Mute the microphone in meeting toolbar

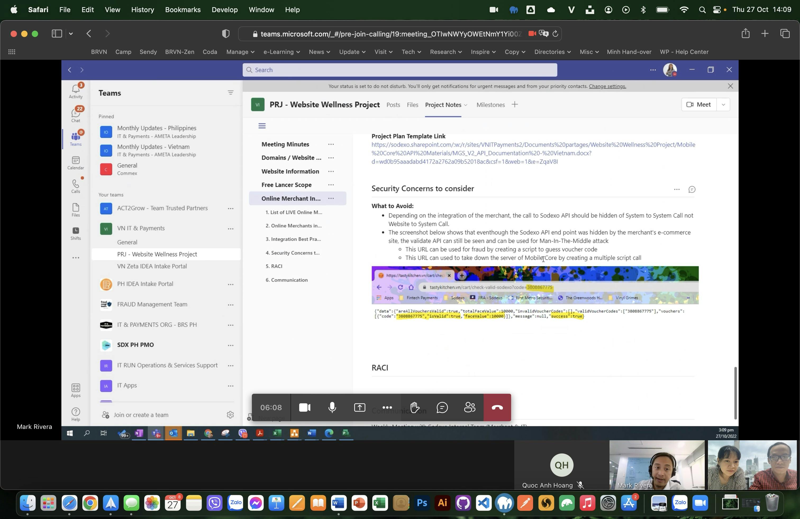[x=332, y=407]
